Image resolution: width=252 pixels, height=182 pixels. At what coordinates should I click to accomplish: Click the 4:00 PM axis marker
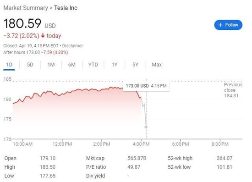pos(141,144)
